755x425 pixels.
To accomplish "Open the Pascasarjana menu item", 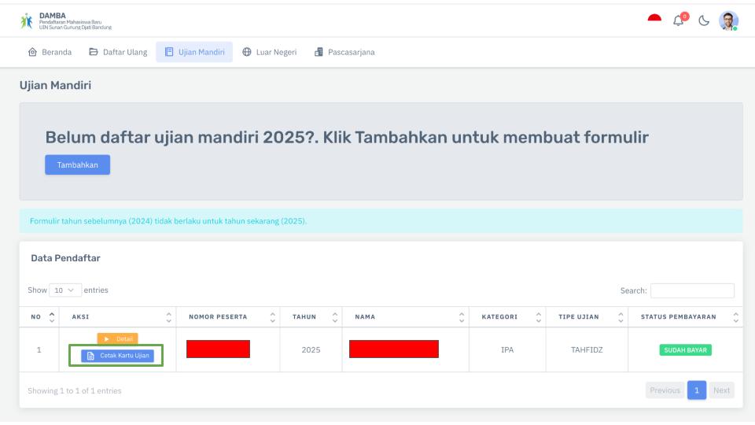I will point(344,53).
